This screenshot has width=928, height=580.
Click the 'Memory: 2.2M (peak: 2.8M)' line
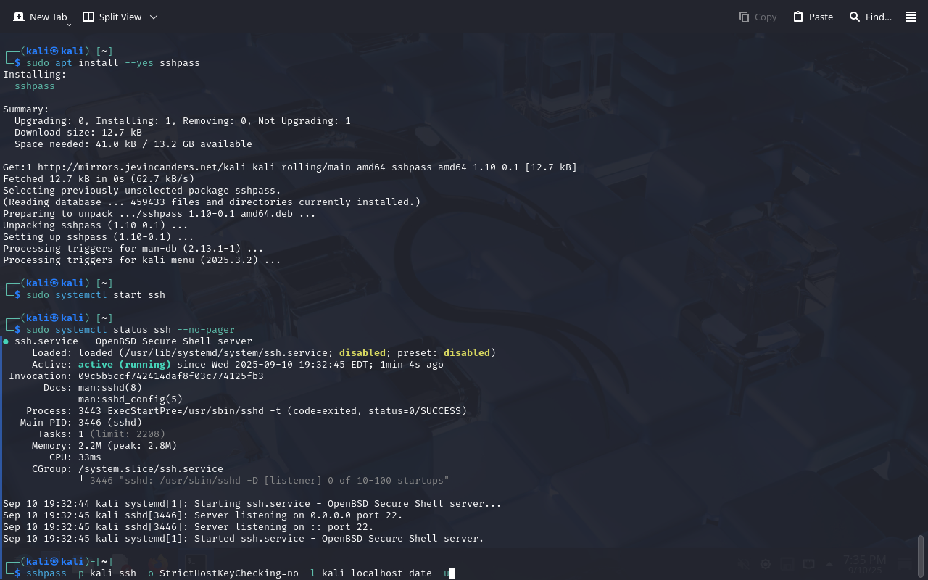104,446
